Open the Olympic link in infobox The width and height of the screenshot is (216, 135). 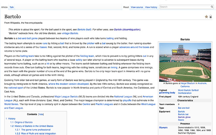tap(163, 128)
